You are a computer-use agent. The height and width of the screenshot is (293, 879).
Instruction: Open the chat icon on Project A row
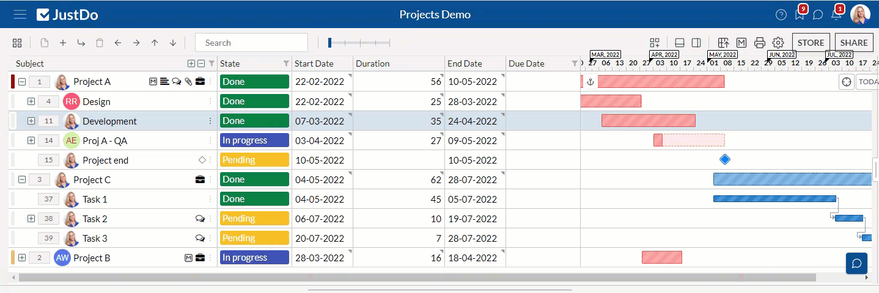[177, 82]
